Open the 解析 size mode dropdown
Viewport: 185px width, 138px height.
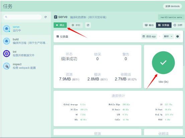[x=168, y=36]
